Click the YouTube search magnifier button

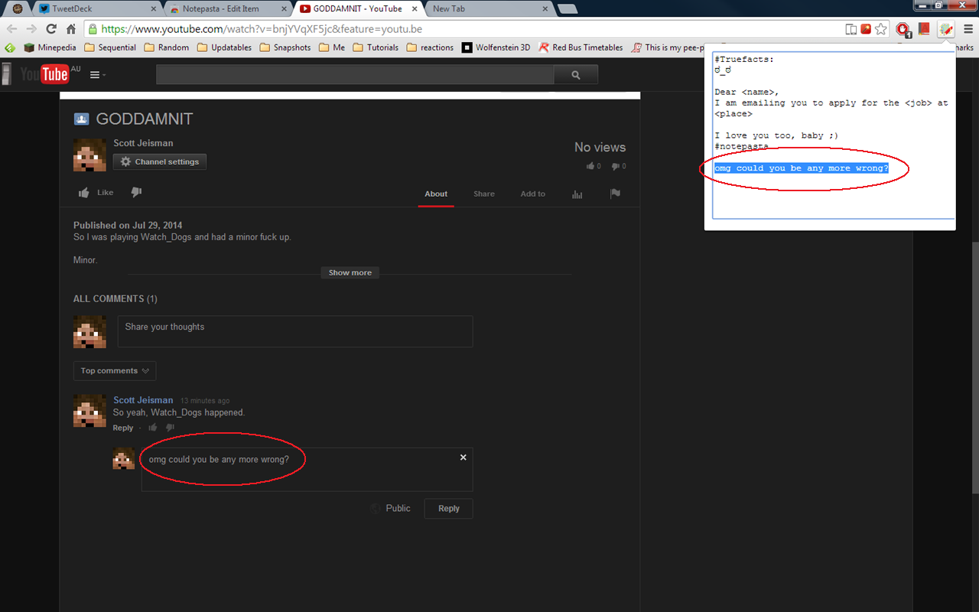[x=576, y=75]
